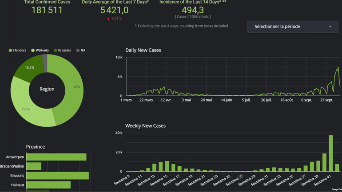Toggle Flanders legend item
Image resolution: width=342 pixels, height=192 pixels.
(x=18, y=51)
